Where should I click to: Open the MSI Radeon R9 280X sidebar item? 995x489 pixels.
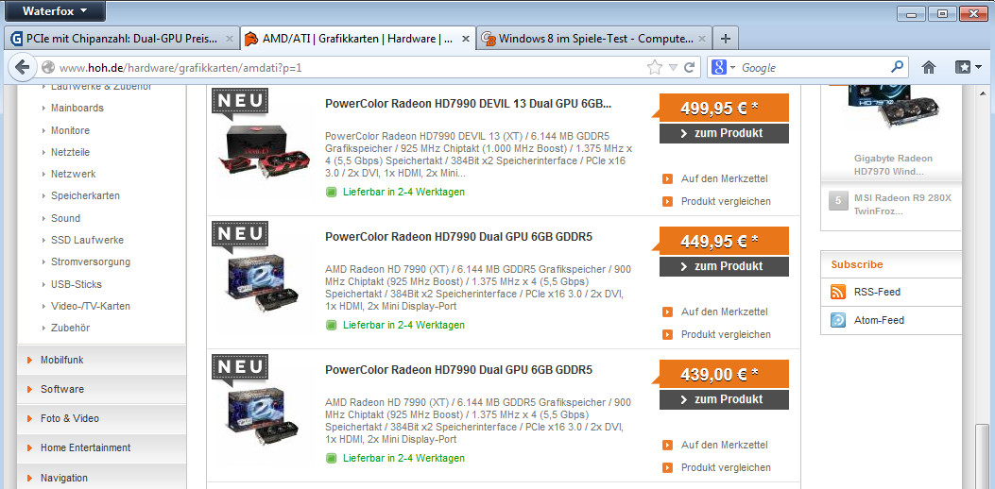(903, 204)
